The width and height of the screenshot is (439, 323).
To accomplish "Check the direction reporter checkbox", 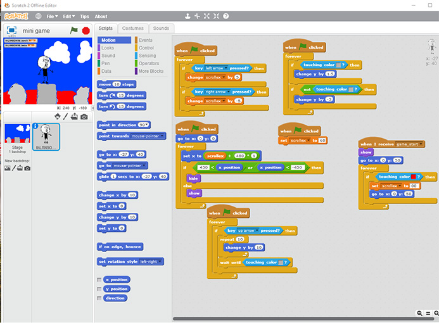I will point(99,298).
